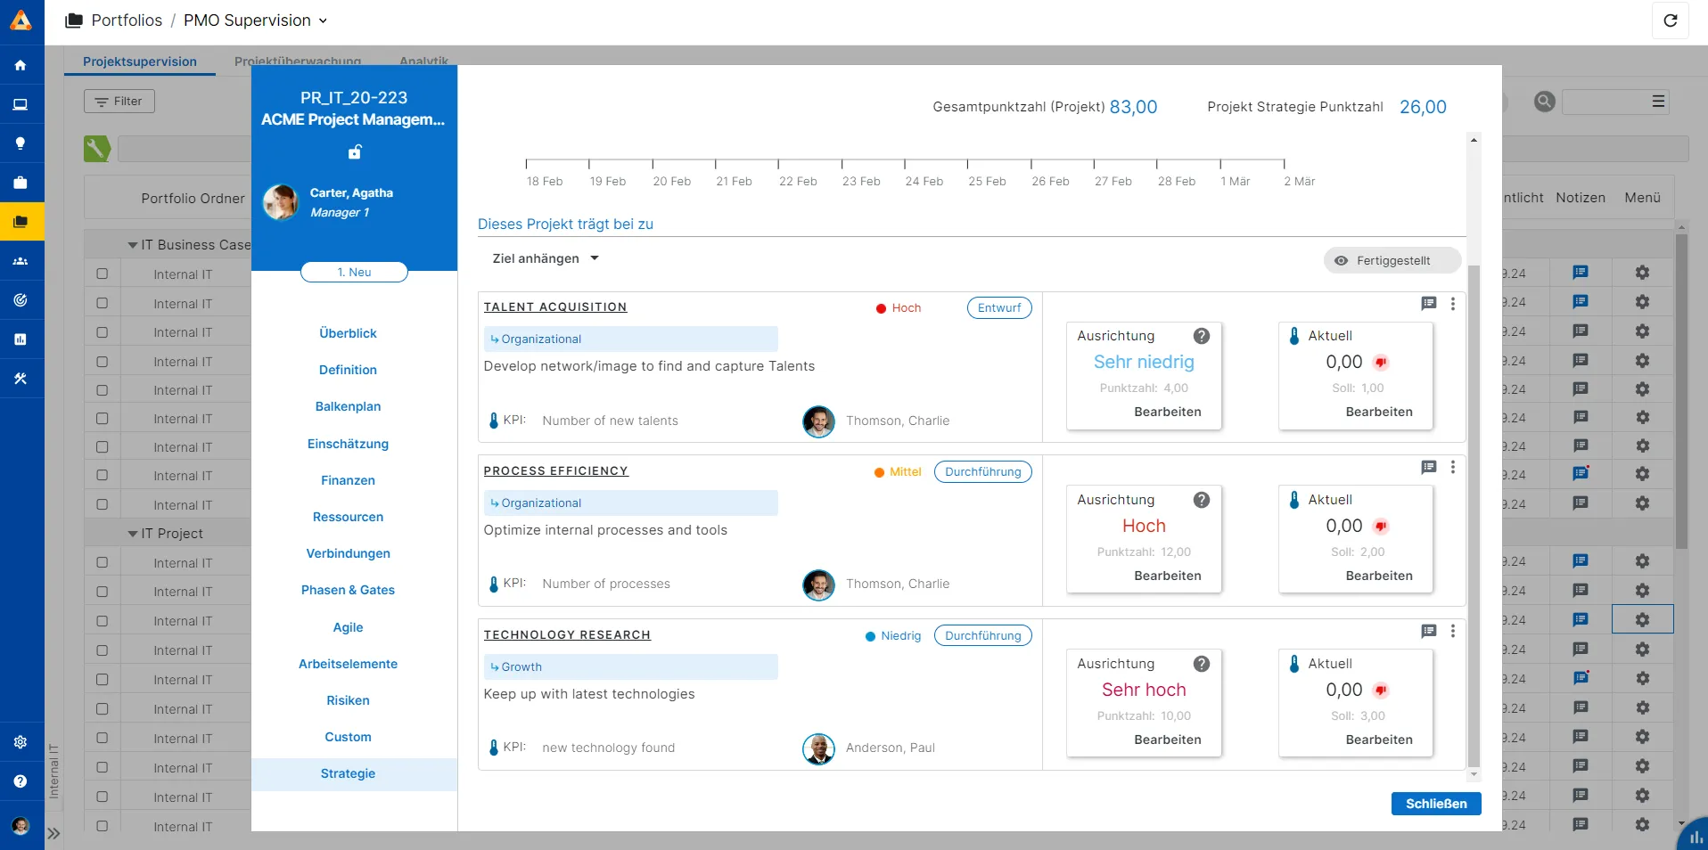The image size is (1708, 850).
Task: Select Strategie in the project navigation menu
Action: point(348,774)
